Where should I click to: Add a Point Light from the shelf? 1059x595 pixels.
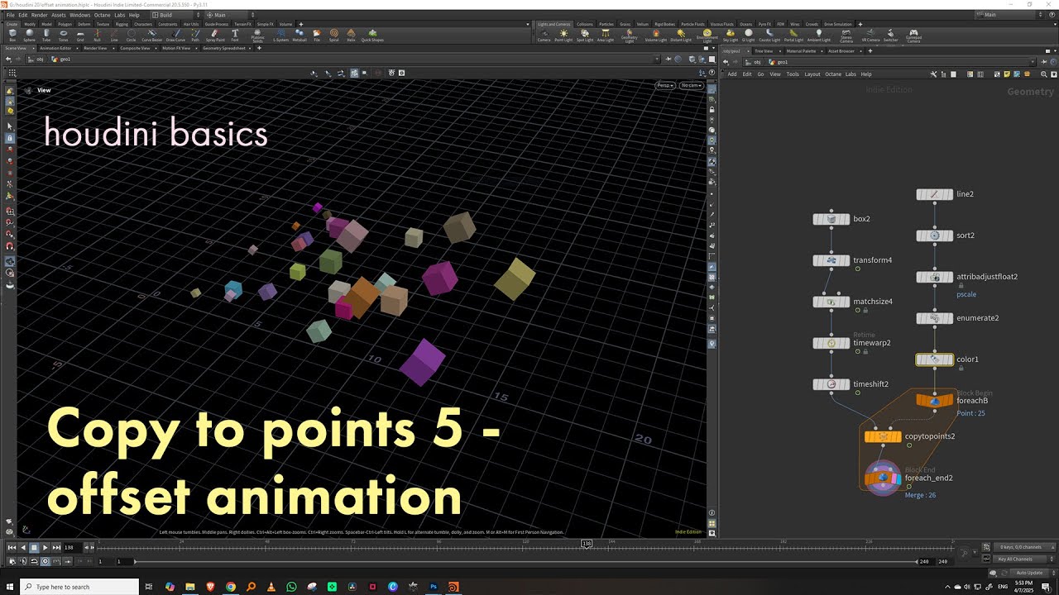coord(563,36)
